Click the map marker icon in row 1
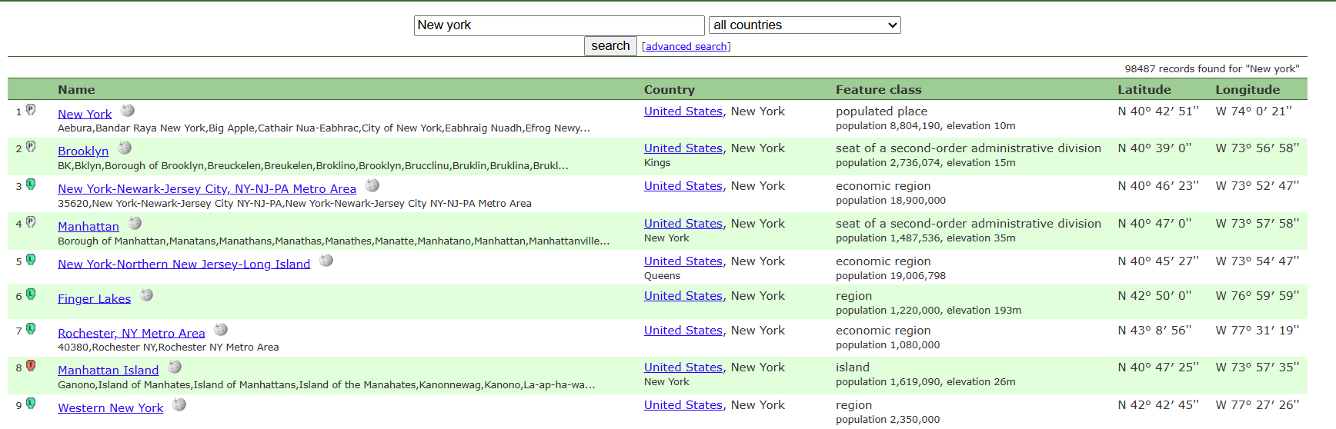 click(x=31, y=110)
